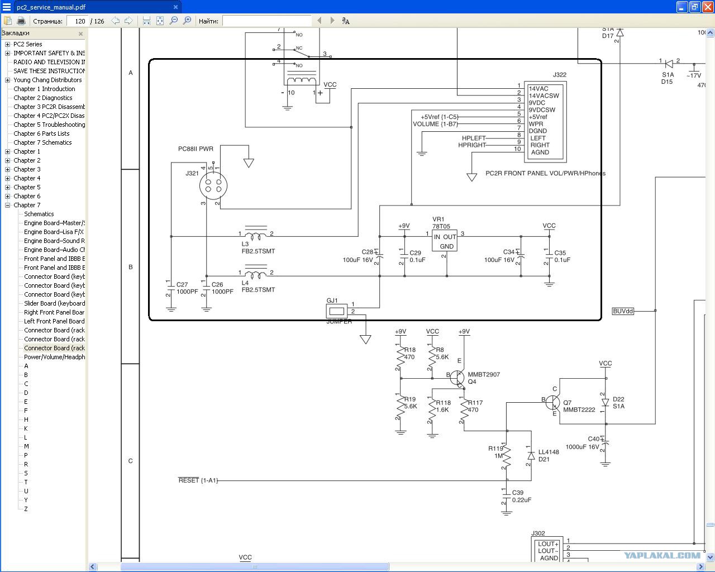This screenshot has width=715, height=572.
Task: Open Schematics sub-bookmark
Action: tap(39, 214)
